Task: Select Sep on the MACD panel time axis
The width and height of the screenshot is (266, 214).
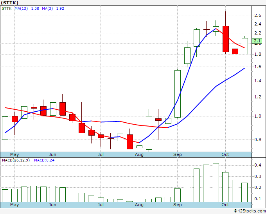Action: tap(178, 205)
